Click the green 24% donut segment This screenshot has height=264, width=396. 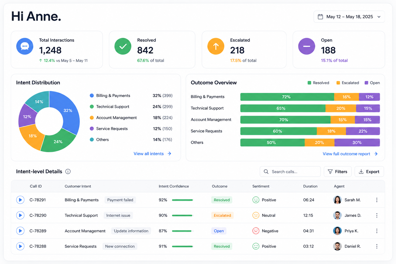pyautogui.click(x=58, y=142)
